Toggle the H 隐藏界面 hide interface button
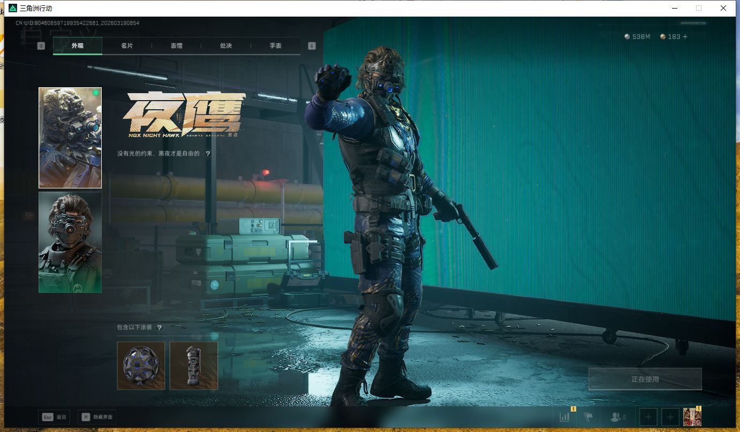 click(97, 417)
